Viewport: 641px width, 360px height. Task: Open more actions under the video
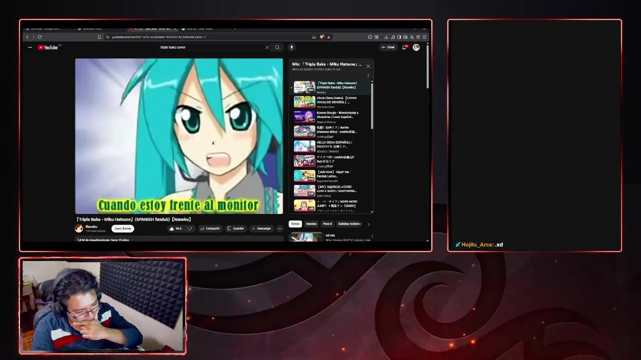coord(279,228)
